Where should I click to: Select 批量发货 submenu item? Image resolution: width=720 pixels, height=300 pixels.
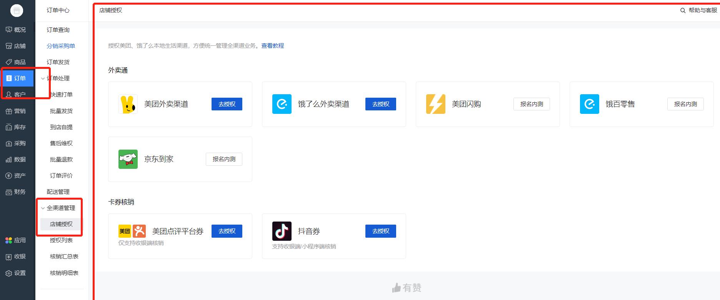click(61, 111)
